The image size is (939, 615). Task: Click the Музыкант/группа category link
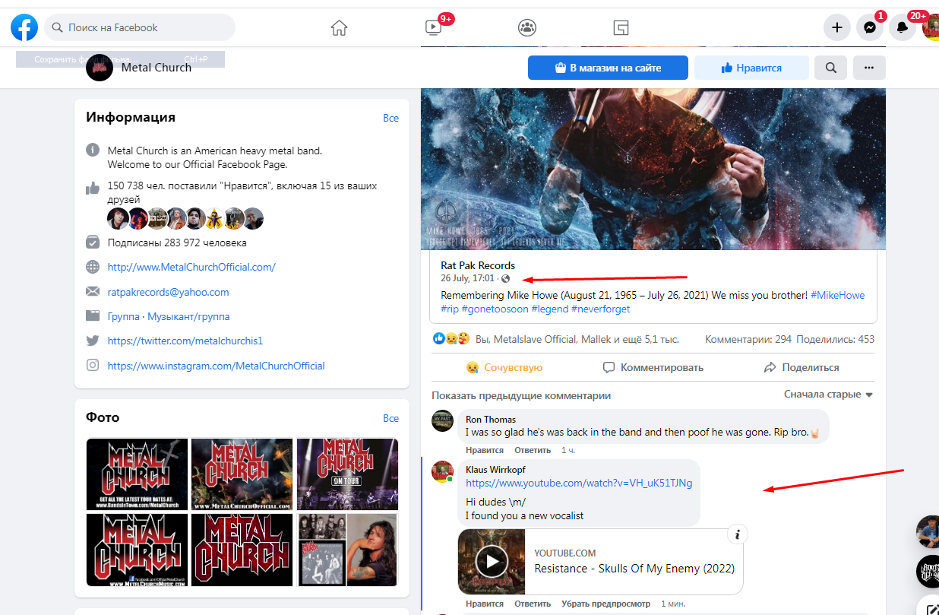coord(188,316)
